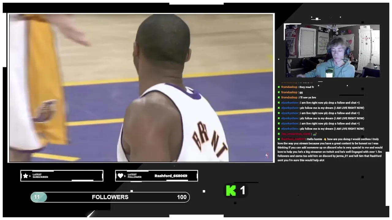Click fromdashop's username on 'they mad fr'
This screenshot has height=220, width=392.
[x=289, y=87]
